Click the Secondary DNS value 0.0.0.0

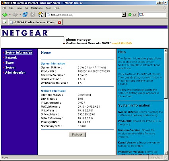coord(82,126)
